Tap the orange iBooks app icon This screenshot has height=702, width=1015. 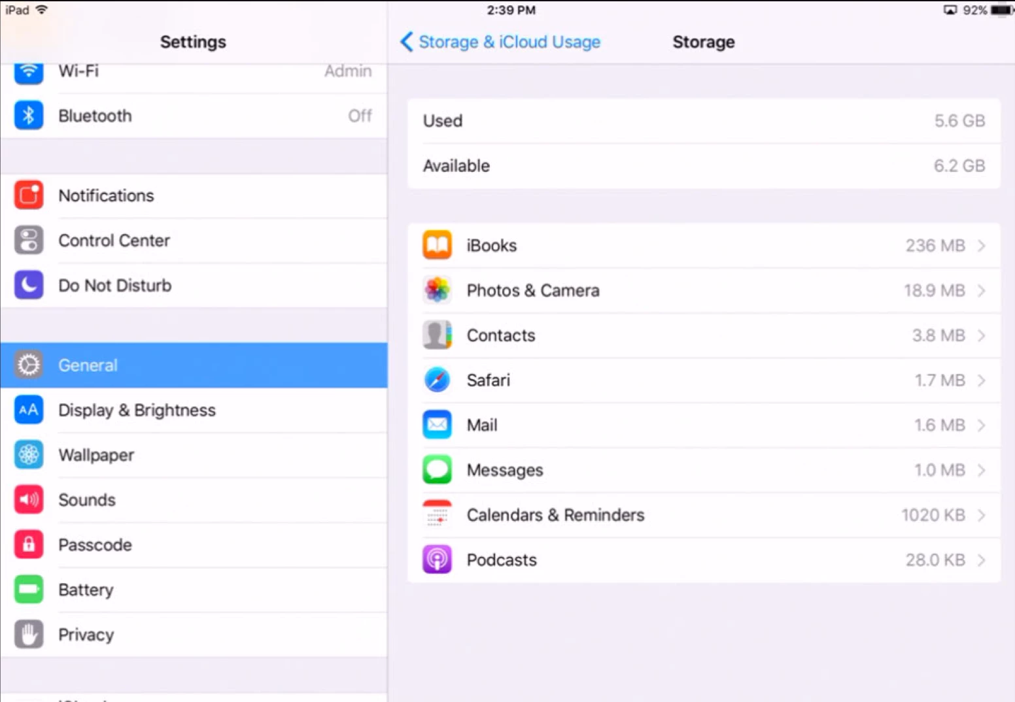tap(437, 245)
